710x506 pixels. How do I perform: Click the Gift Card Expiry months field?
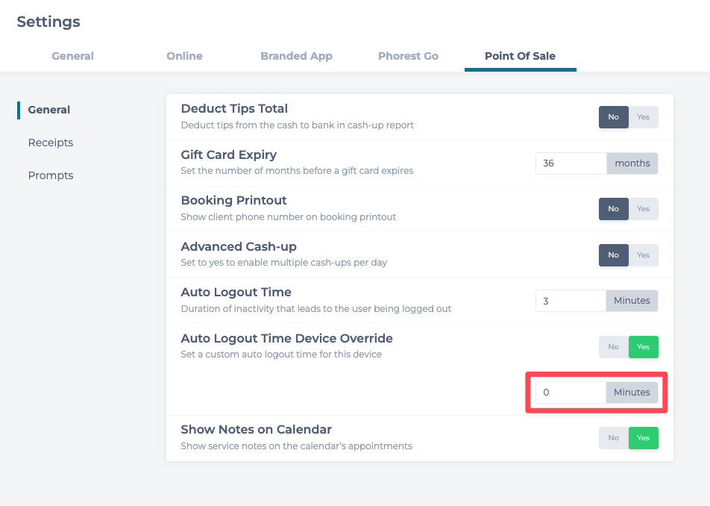click(571, 163)
